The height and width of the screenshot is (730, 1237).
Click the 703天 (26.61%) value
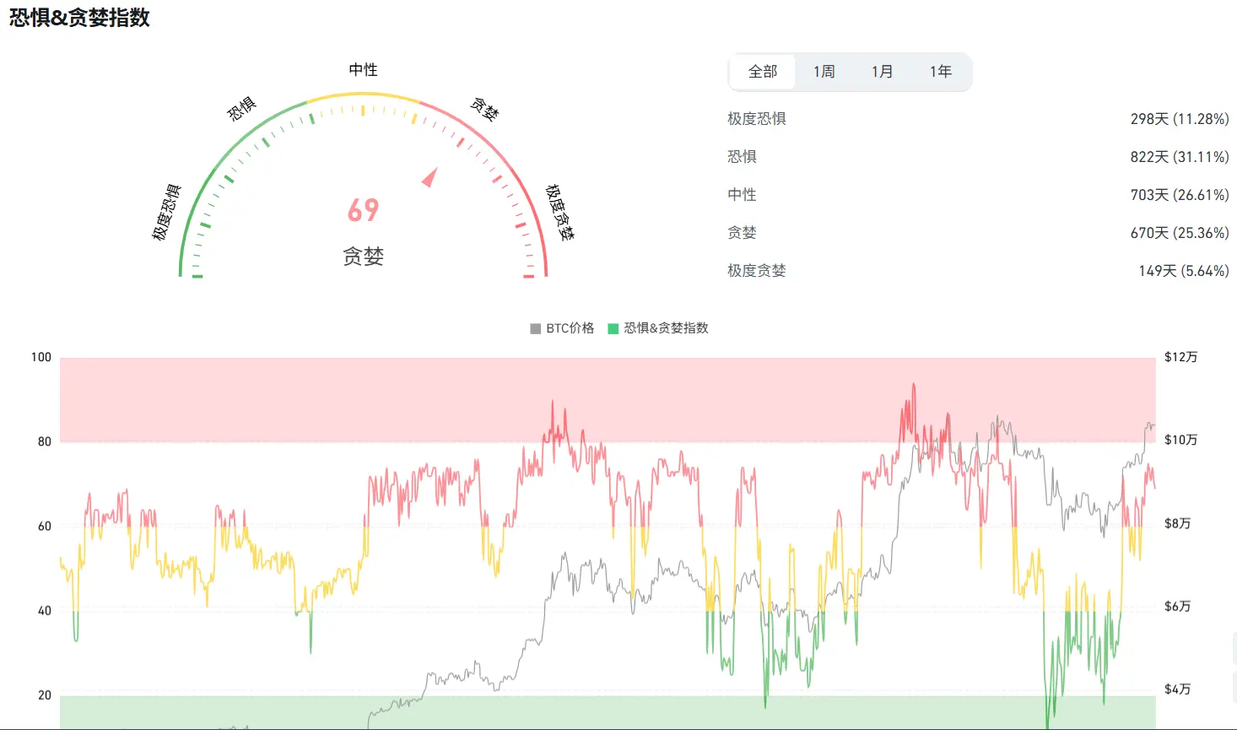pyautogui.click(x=1180, y=195)
